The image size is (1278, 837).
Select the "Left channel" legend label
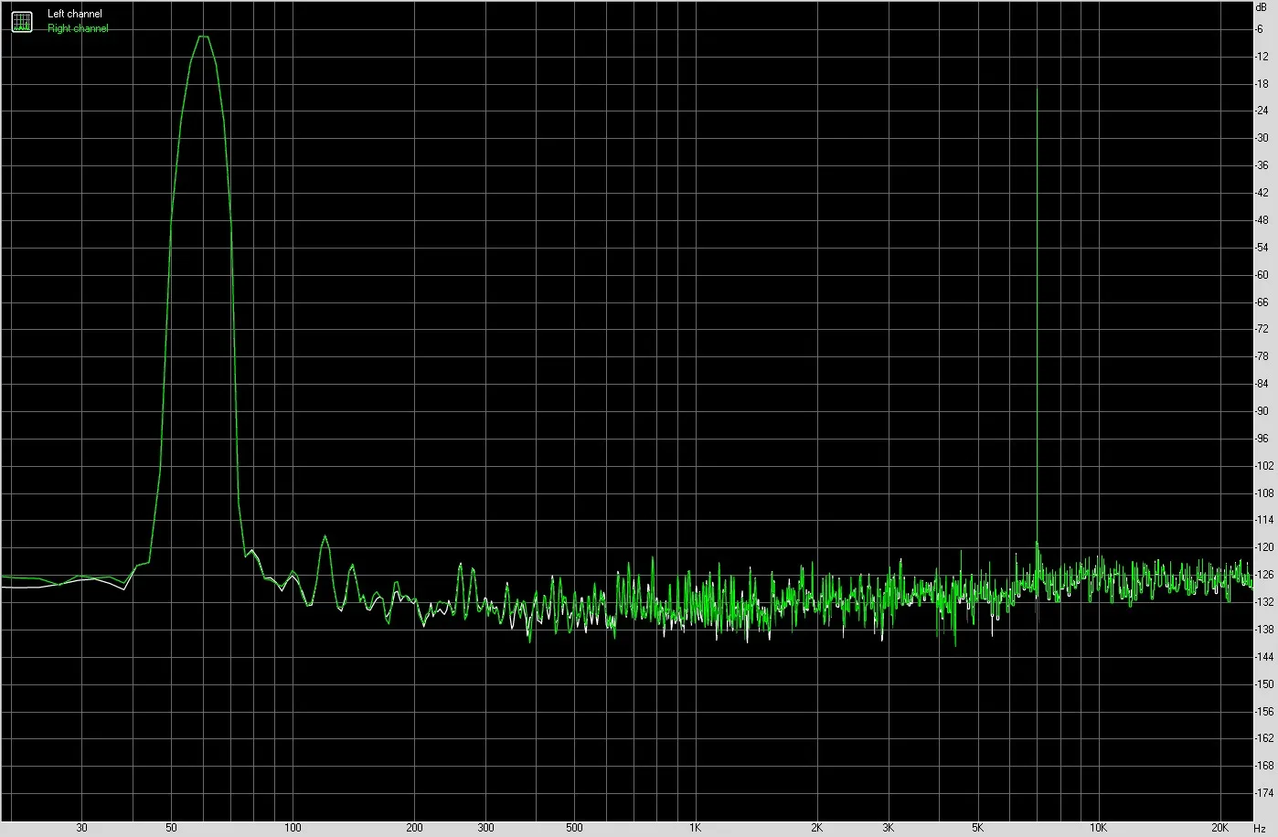pos(75,15)
